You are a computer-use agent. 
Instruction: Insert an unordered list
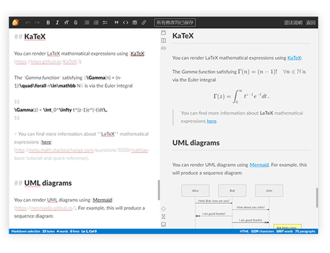[87, 22]
